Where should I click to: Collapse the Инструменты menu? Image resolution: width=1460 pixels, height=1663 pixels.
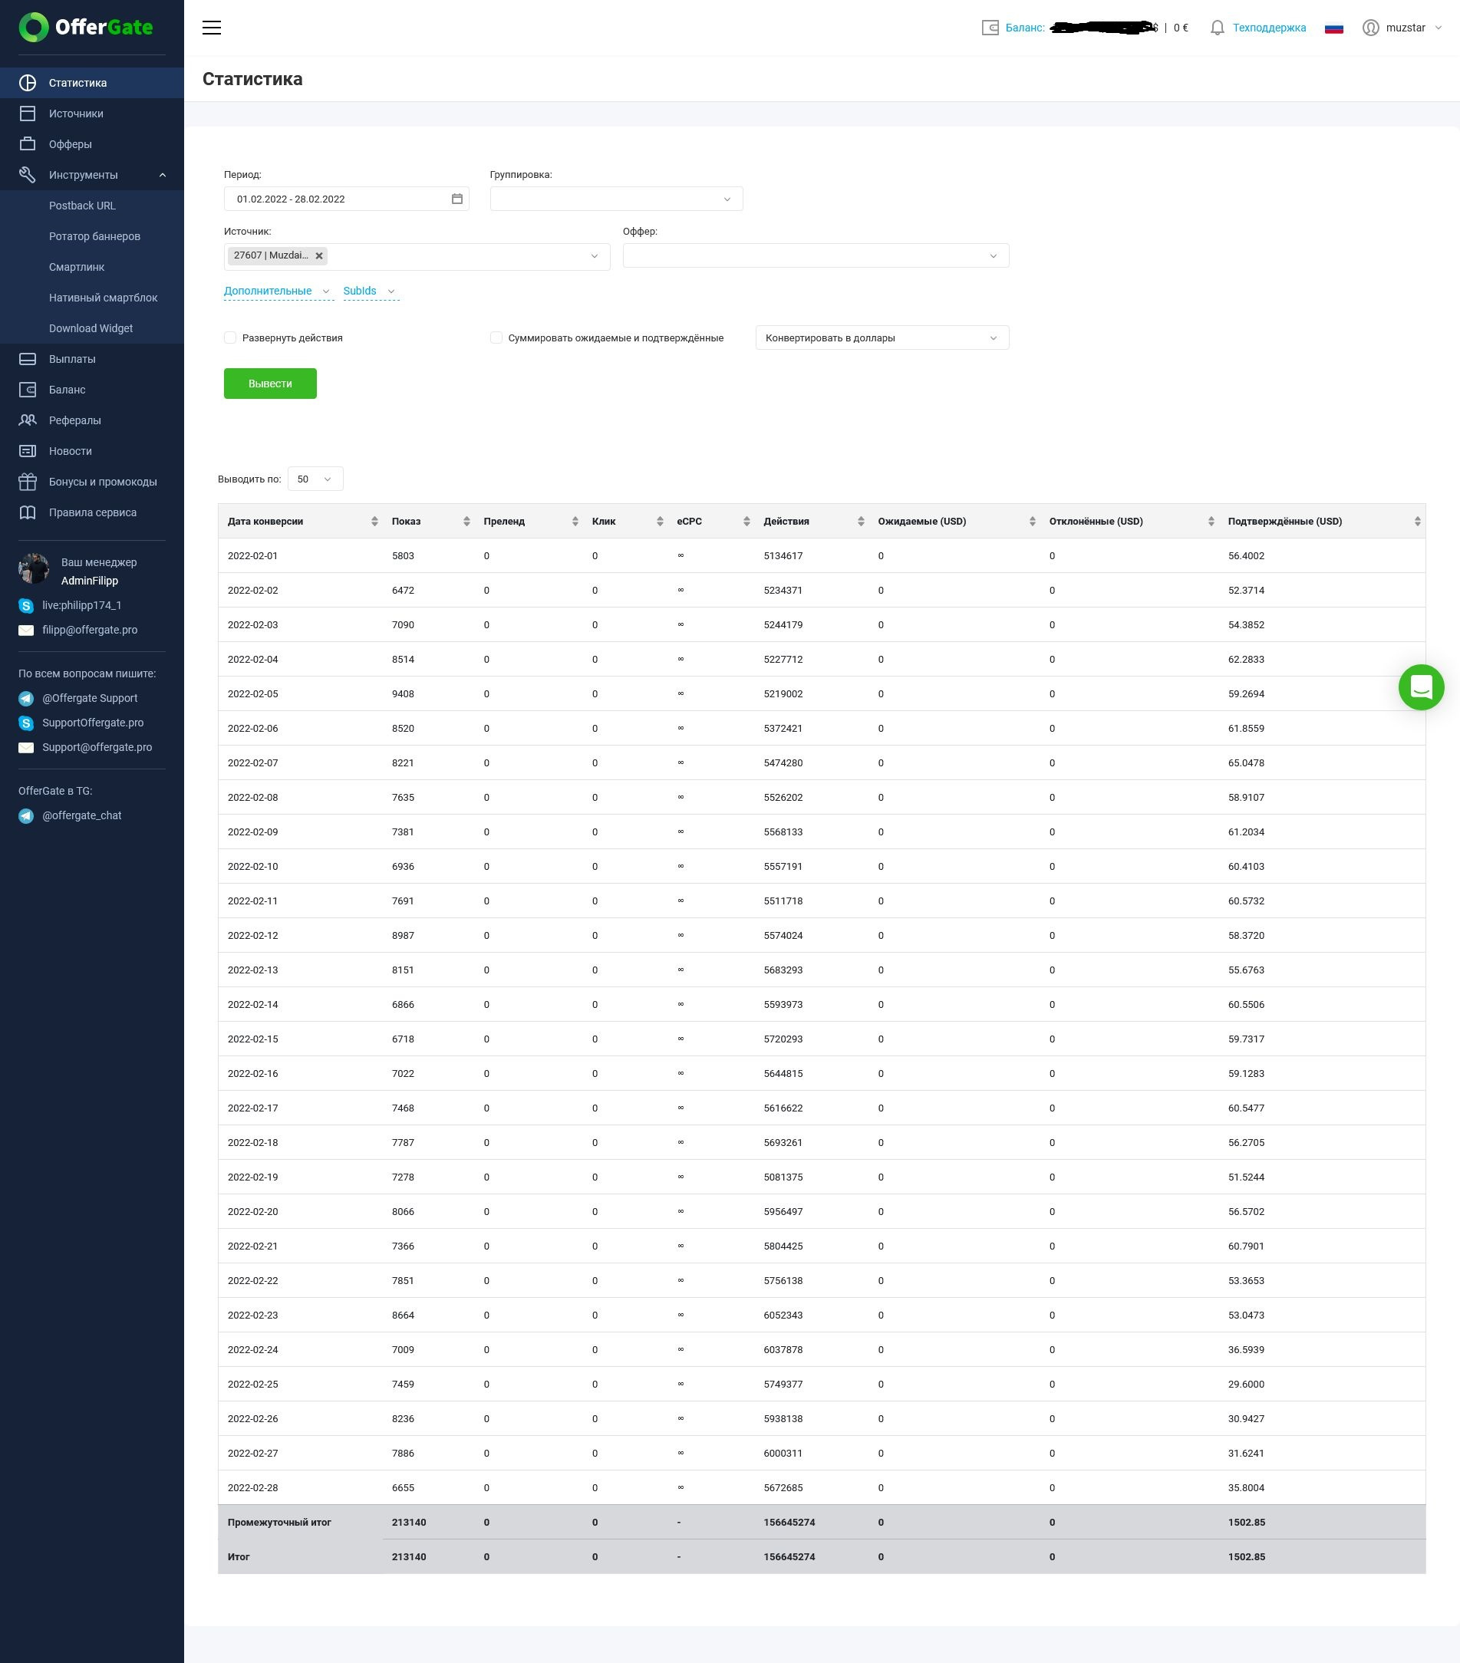(x=92, y=175)
